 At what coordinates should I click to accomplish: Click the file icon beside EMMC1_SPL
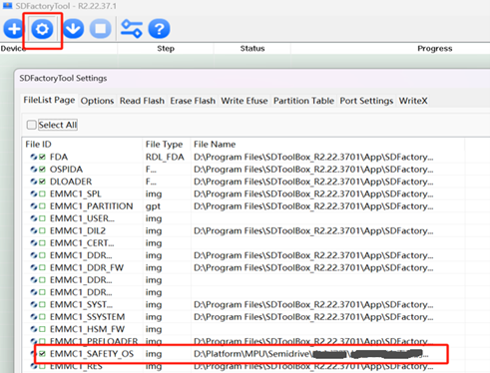coord(34,193)
